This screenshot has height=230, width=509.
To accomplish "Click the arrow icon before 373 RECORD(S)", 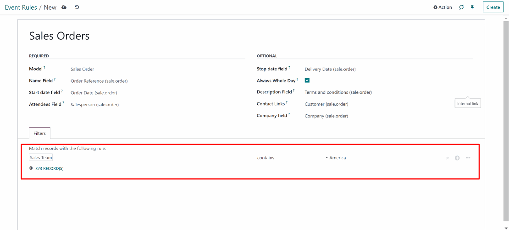I will [x=31, y=168].
